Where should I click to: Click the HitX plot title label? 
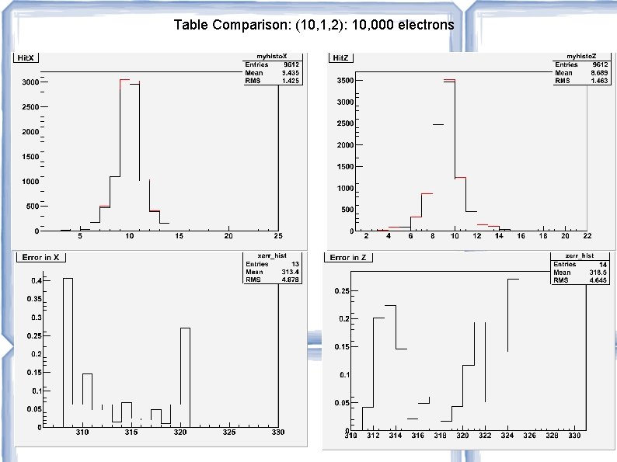[x=26, y=57]
